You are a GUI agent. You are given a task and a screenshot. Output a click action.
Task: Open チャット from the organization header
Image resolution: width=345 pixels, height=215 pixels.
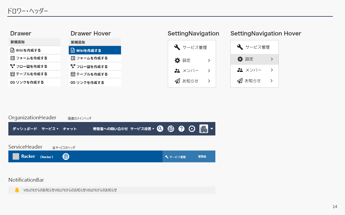70,129
